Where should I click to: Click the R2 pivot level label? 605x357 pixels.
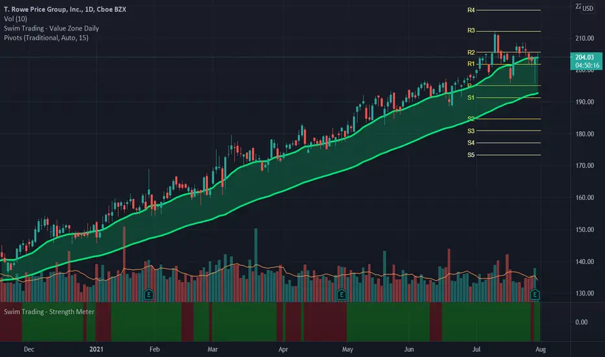[x=471, y=52]
